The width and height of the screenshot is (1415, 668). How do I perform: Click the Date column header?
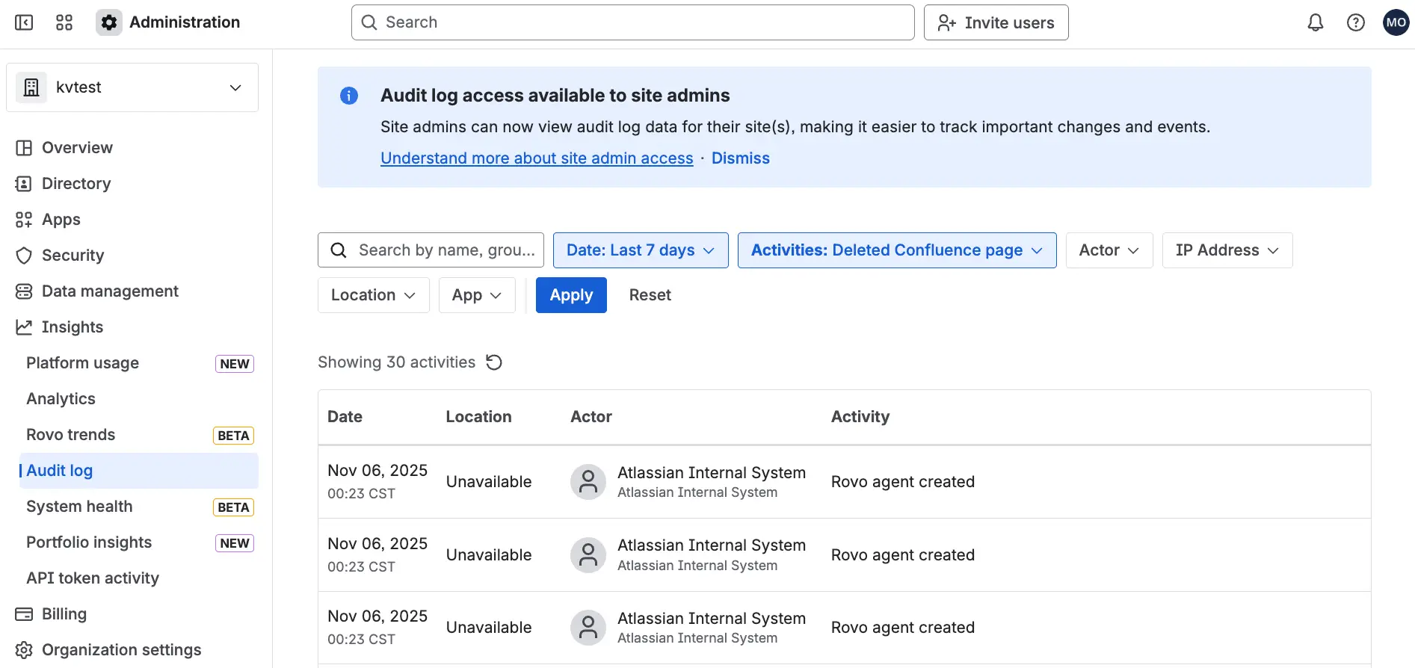tap(345, 417)
